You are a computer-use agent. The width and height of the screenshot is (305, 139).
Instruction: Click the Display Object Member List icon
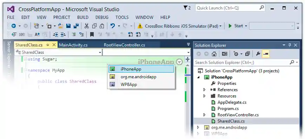[x=14, y=35]
